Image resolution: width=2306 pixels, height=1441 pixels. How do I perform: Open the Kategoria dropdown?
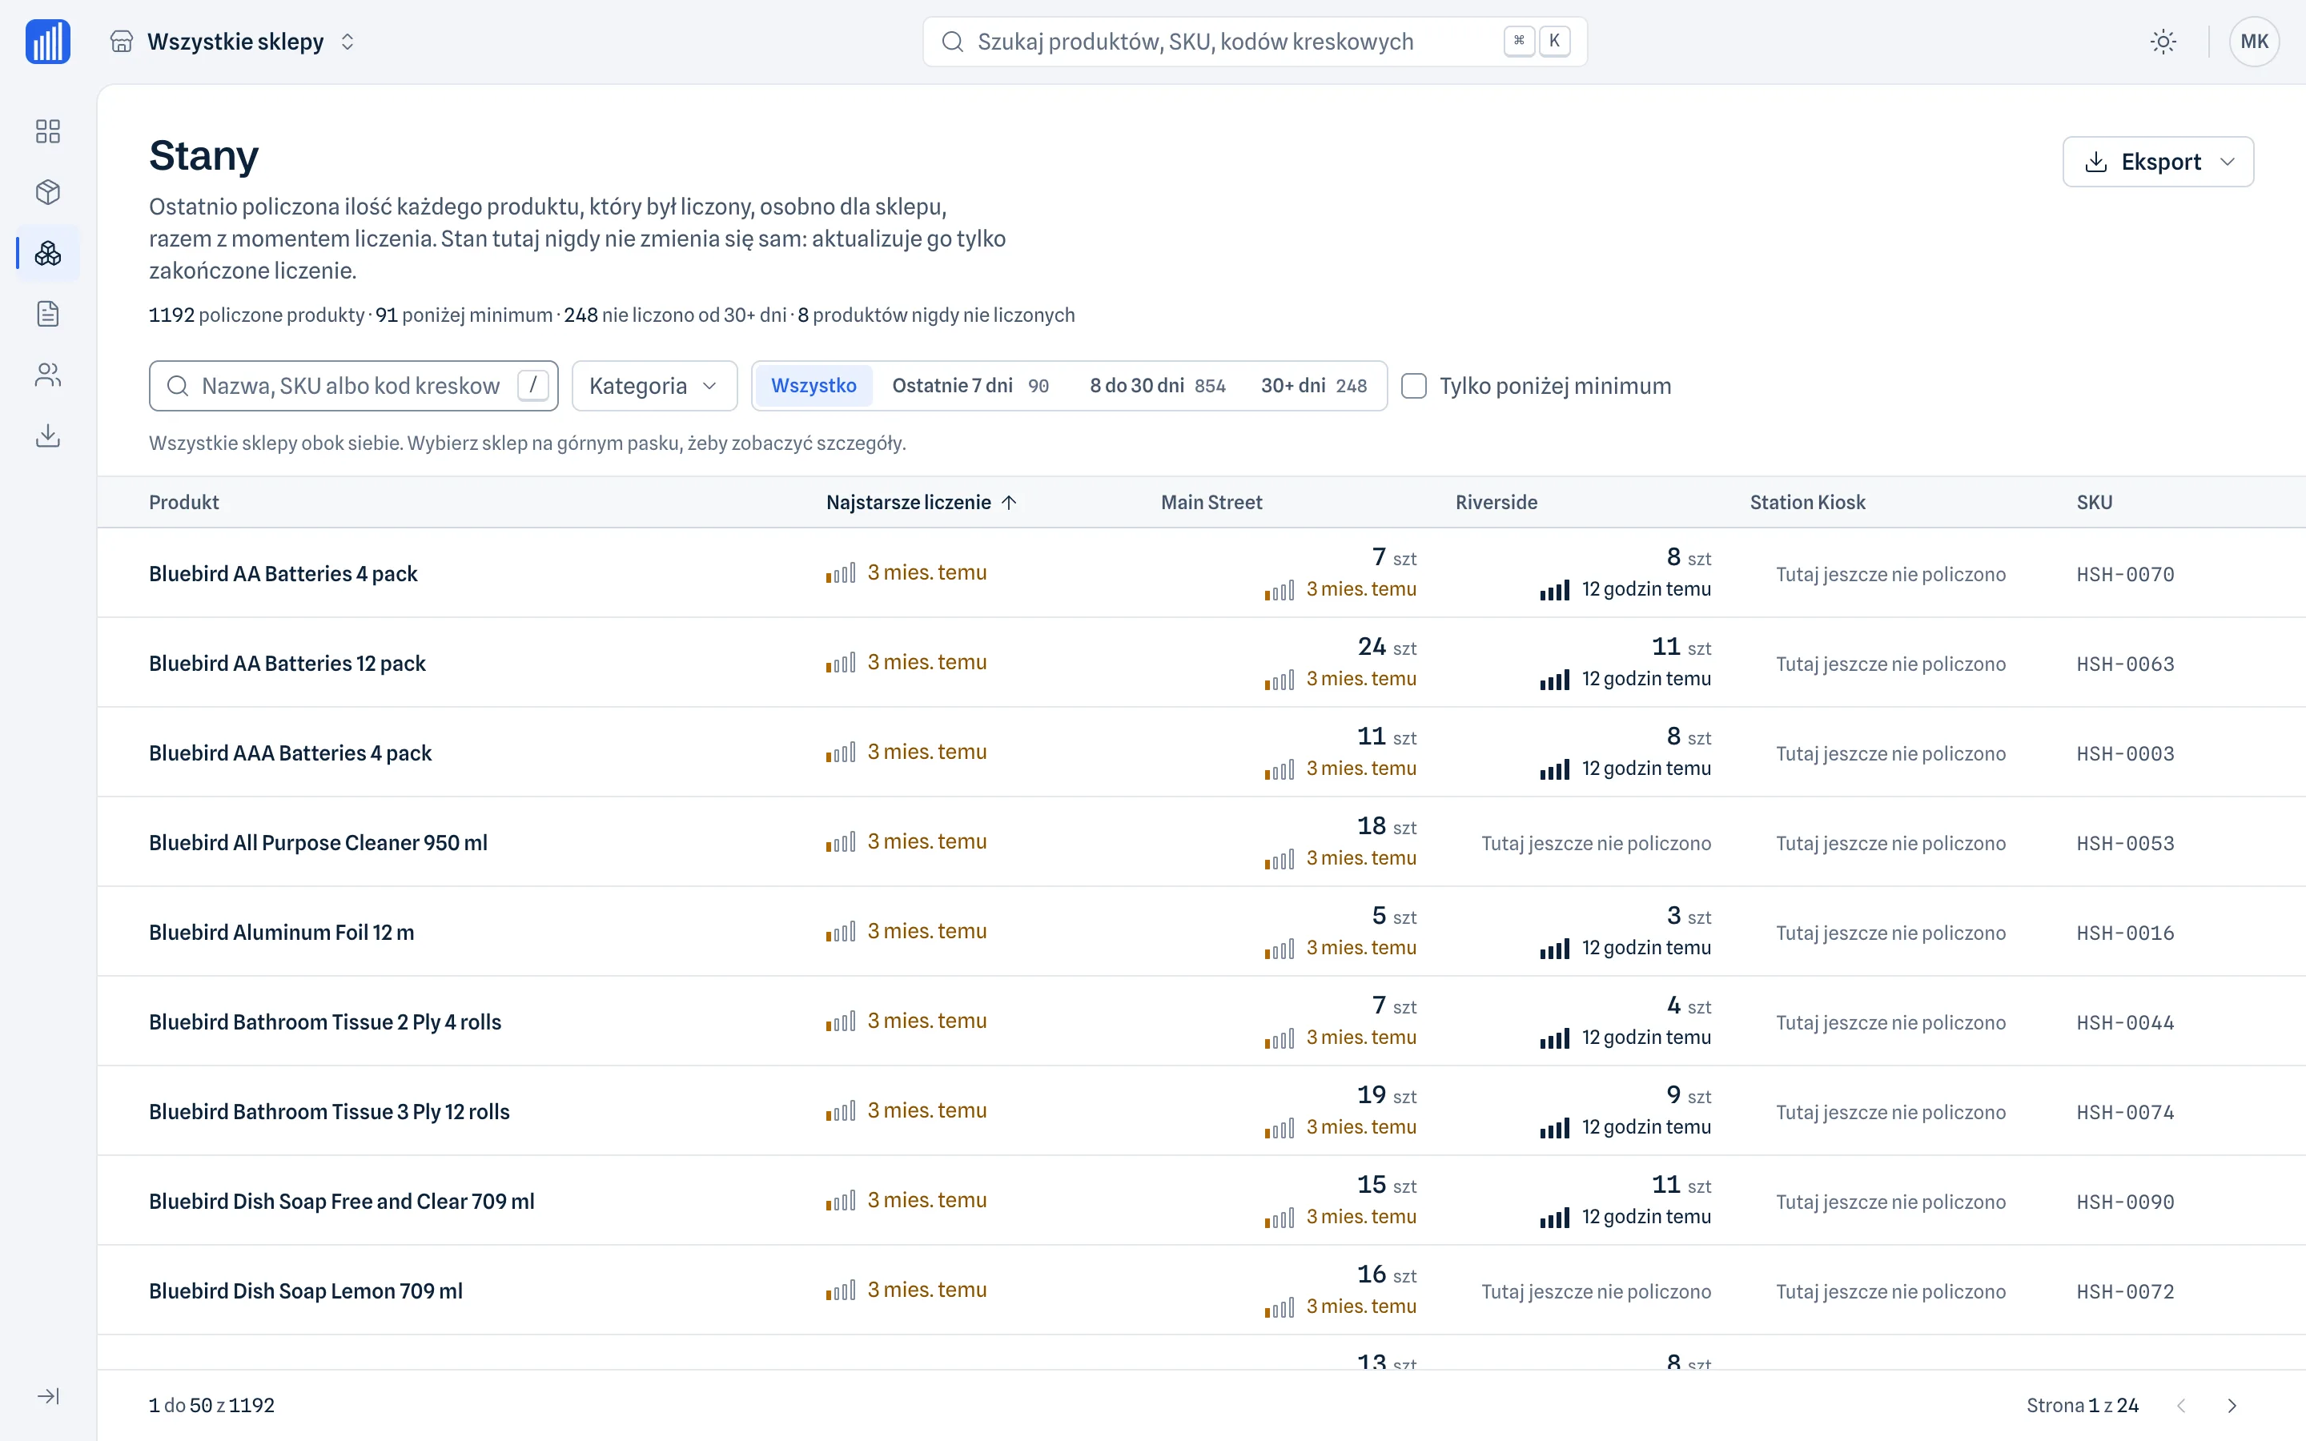tap(655, 385)
